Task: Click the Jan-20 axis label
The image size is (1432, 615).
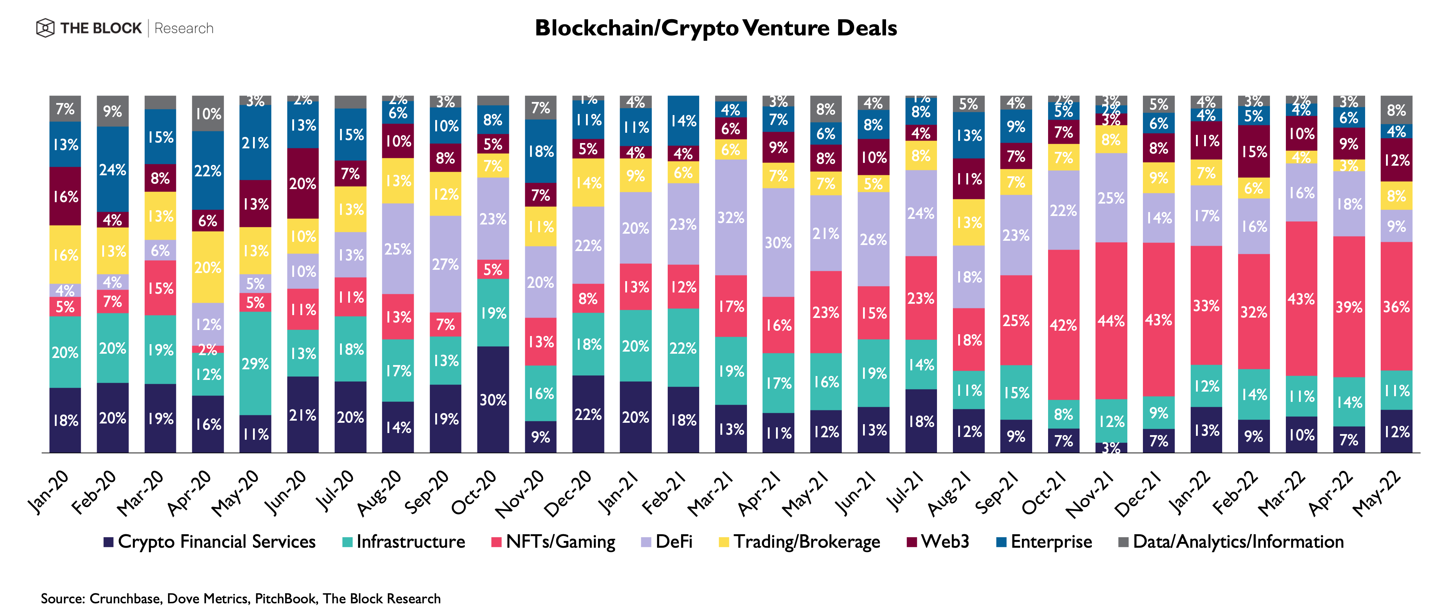Action: [x=49, y=491]
